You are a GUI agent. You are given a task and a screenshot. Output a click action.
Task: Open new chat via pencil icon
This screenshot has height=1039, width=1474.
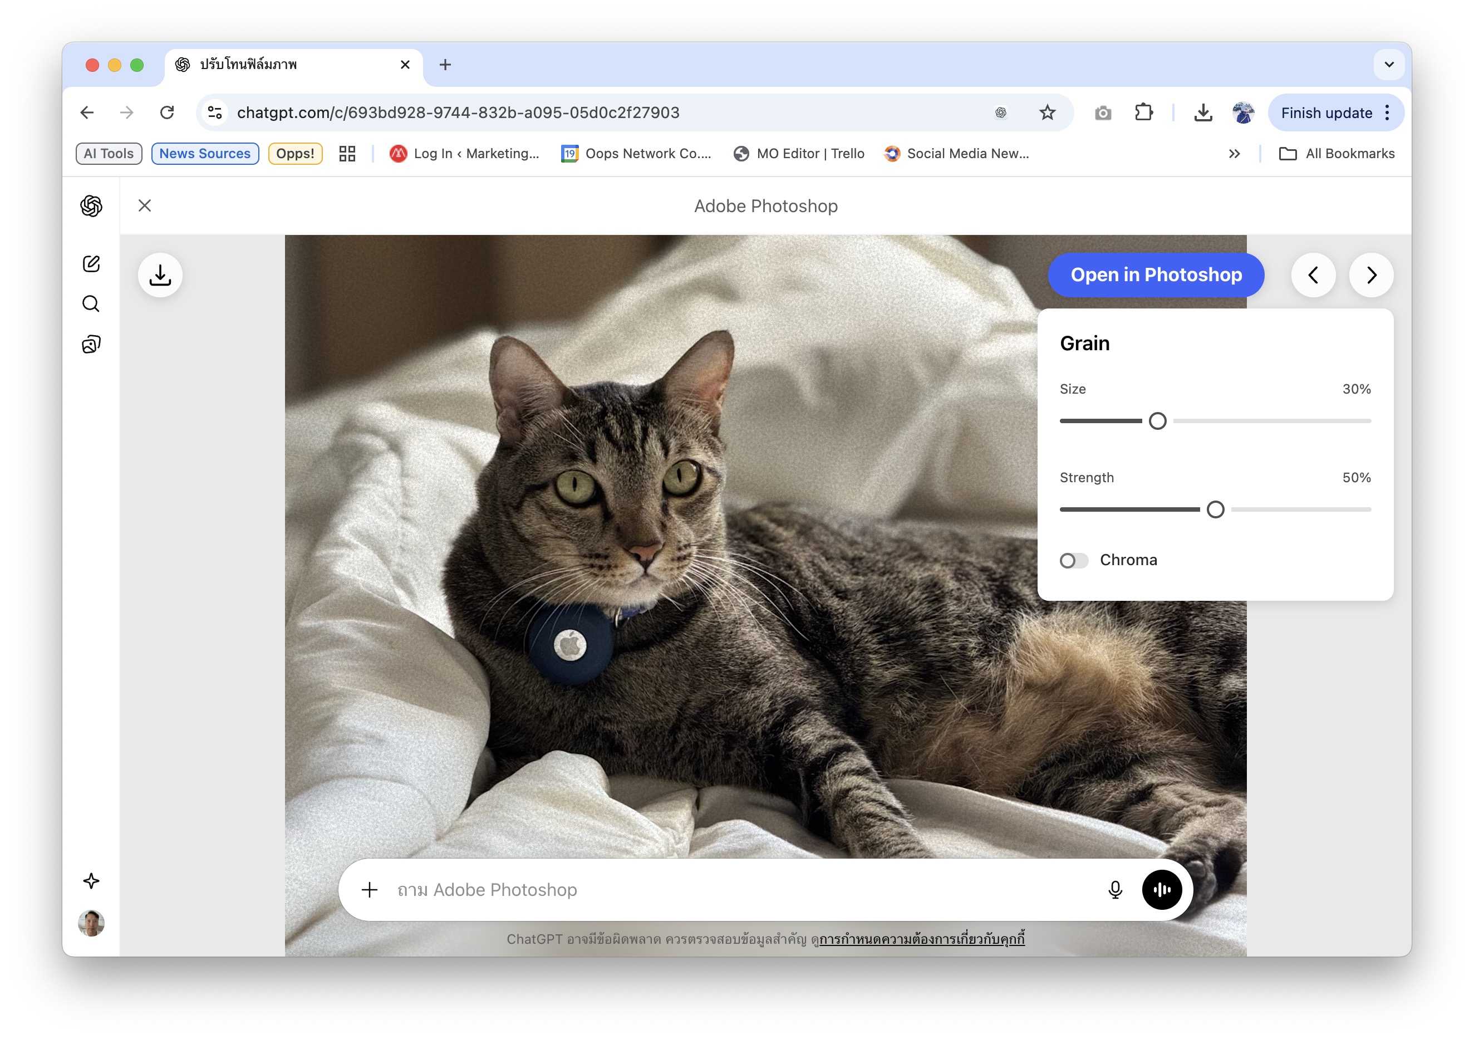tap(91, 263)
